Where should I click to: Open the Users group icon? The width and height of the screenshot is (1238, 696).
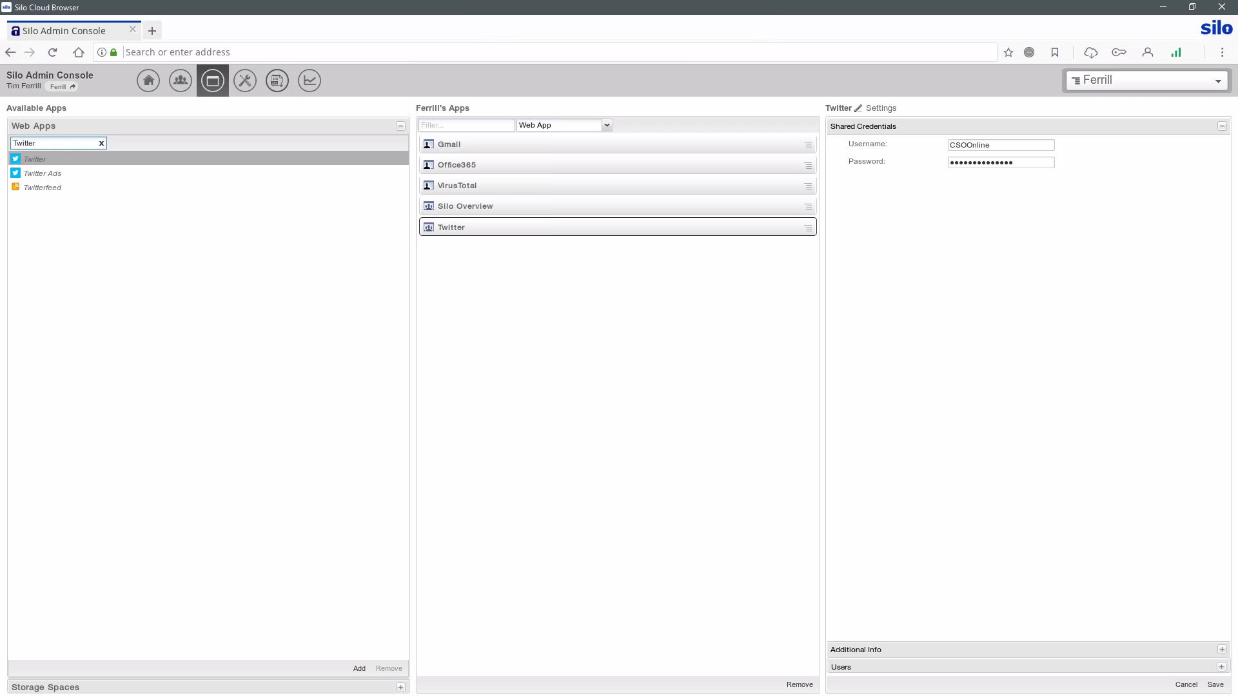181,81
